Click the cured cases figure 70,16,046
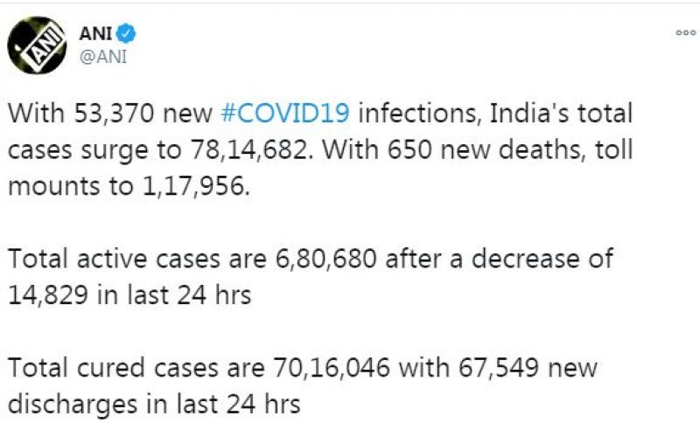This screenshot has width=700, height=423. point(330,368)
